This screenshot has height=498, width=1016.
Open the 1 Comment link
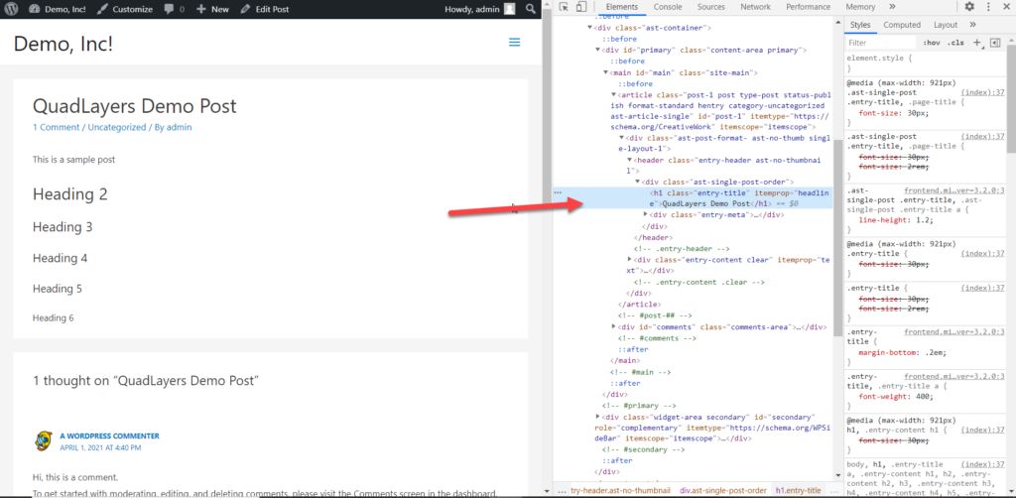point(57,127)
